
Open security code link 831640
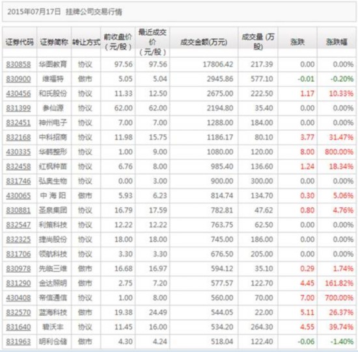18,327
